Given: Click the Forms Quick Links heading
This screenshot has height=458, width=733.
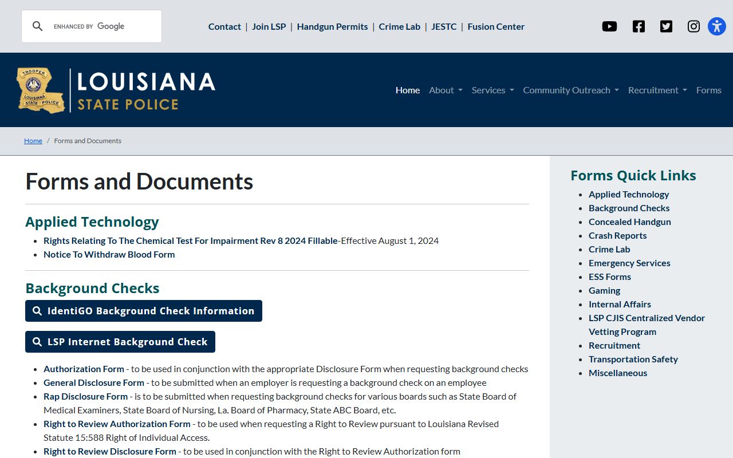Looking at the screenshot, I should [x=633, y=175].
